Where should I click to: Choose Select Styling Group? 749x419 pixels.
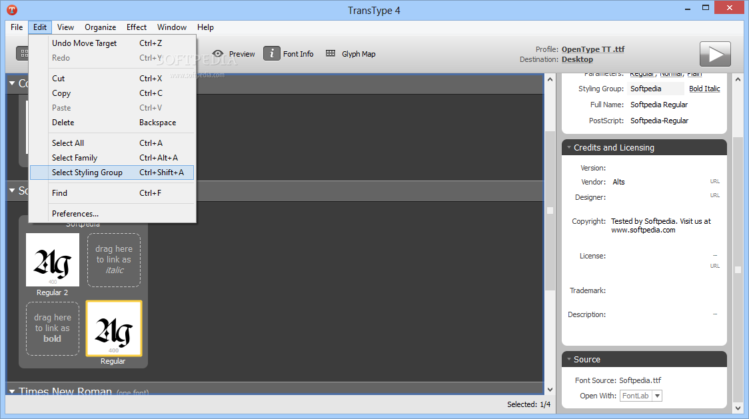[112, 173]
